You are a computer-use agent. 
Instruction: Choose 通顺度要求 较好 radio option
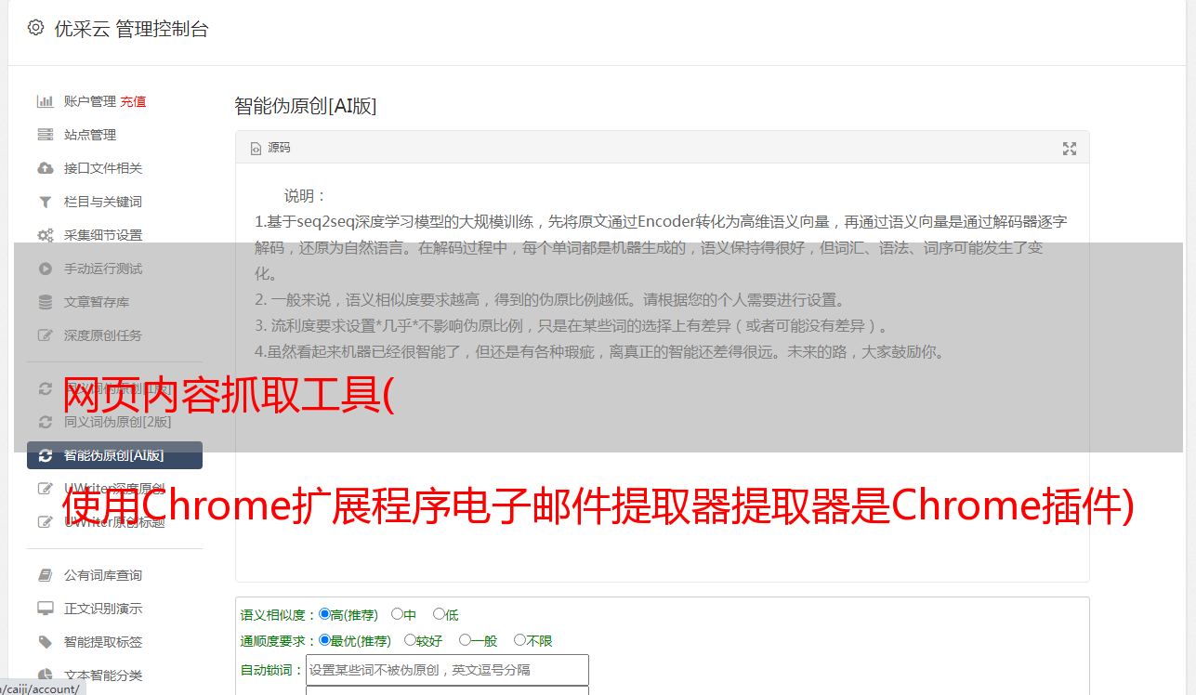point(410,640)
